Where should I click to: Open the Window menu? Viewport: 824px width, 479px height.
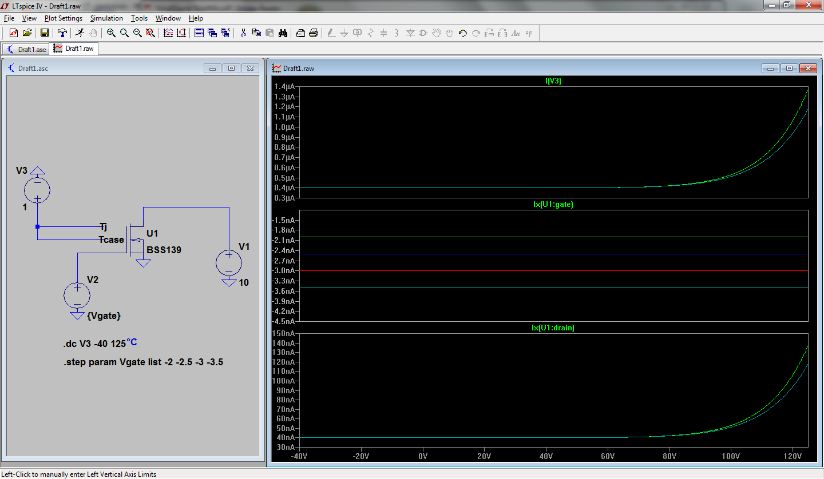[168, 18]
